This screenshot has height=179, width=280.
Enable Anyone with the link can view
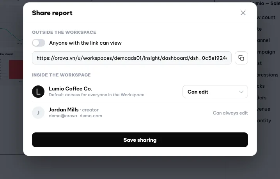click(39, 43)
